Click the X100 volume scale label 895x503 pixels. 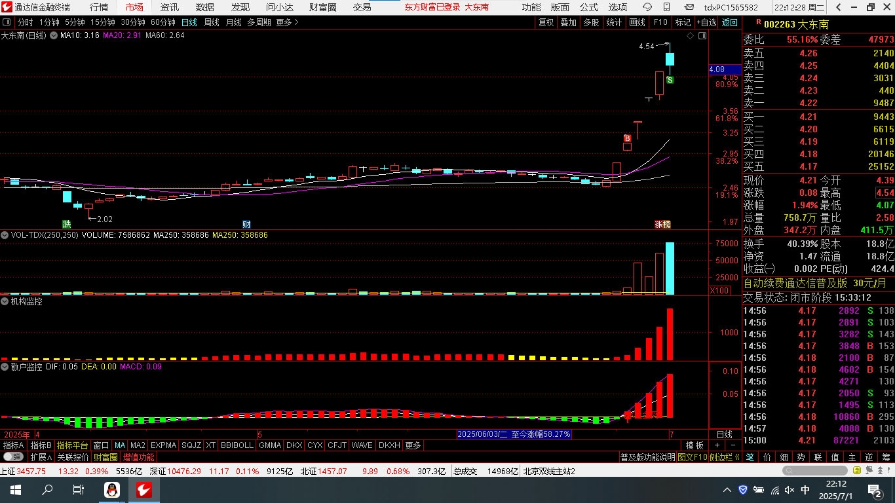tap(719, 290)
